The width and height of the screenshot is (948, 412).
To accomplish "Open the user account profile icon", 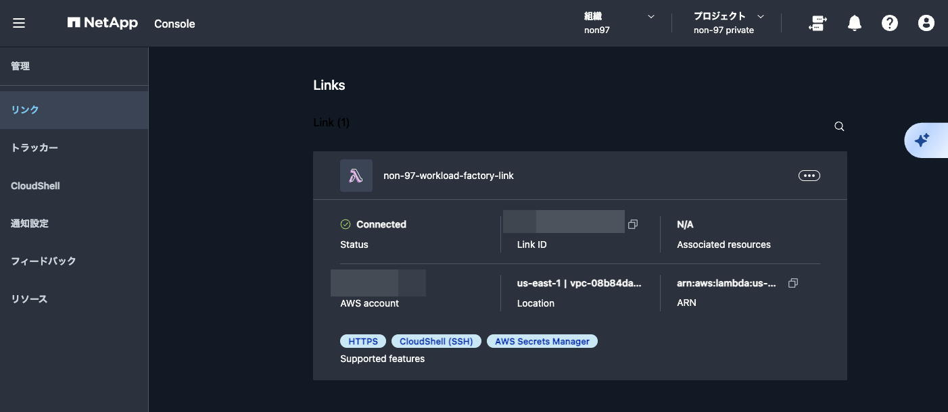I will (926, 23).
